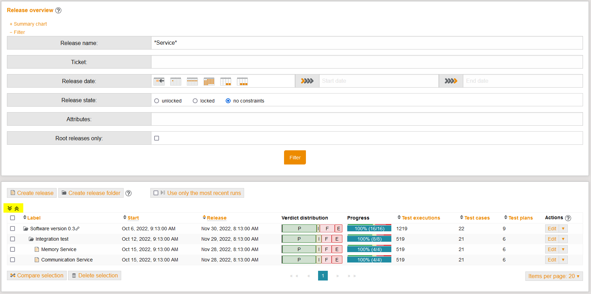
Task: Sort the table by Release column header
Action: [x=216, y=218]
